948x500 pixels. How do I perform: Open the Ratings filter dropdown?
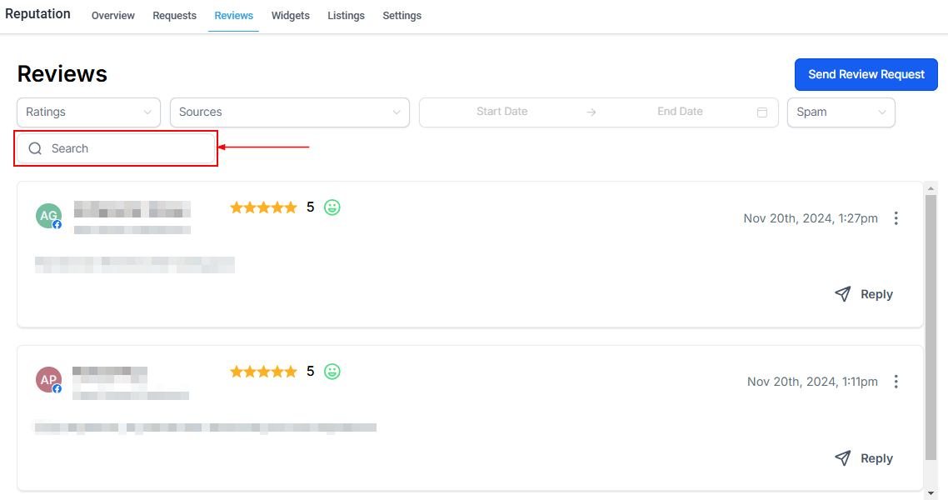tap(89, 112)
